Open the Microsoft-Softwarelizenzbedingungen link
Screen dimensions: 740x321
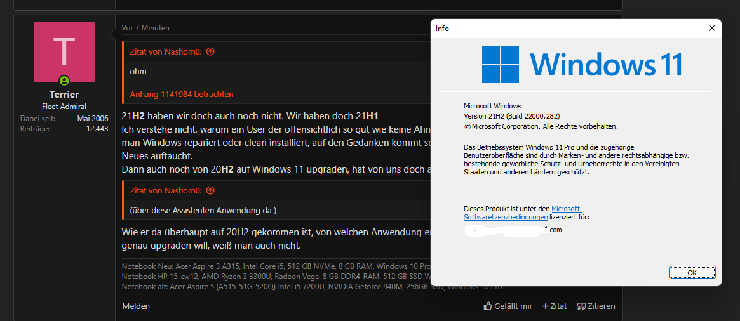(523, 213)
